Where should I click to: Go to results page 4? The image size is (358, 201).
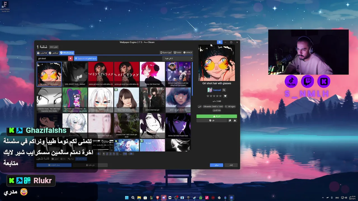[114, 154]
